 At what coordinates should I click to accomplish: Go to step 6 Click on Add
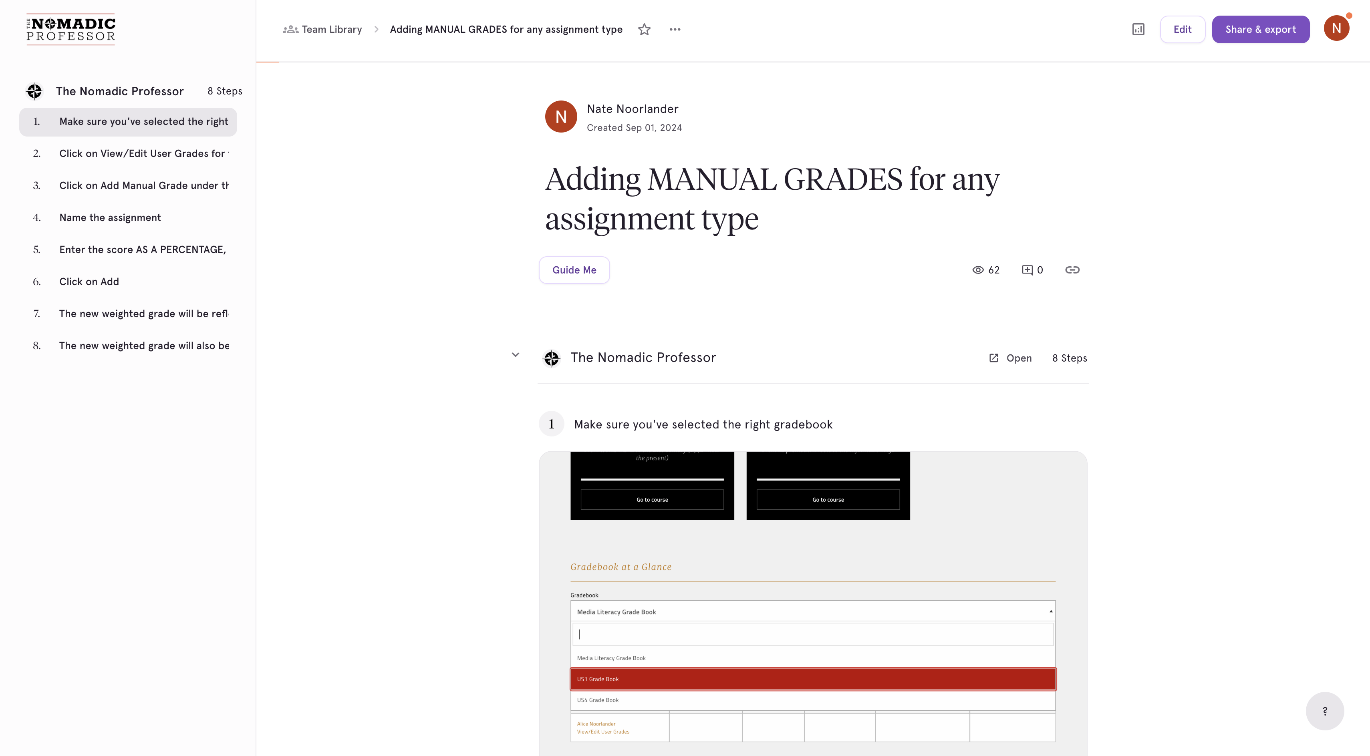[128, 282]
